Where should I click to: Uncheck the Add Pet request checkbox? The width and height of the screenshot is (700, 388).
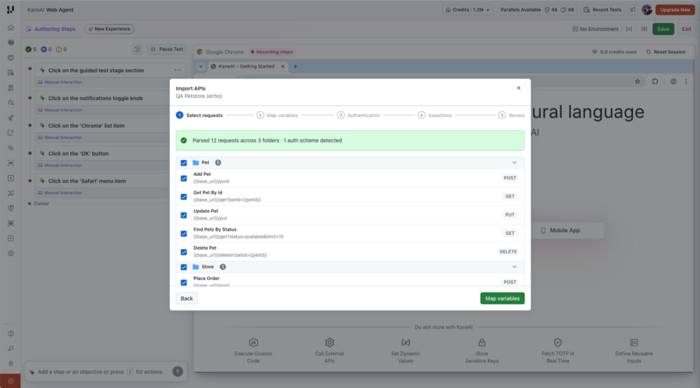click(x=183, y=178)
